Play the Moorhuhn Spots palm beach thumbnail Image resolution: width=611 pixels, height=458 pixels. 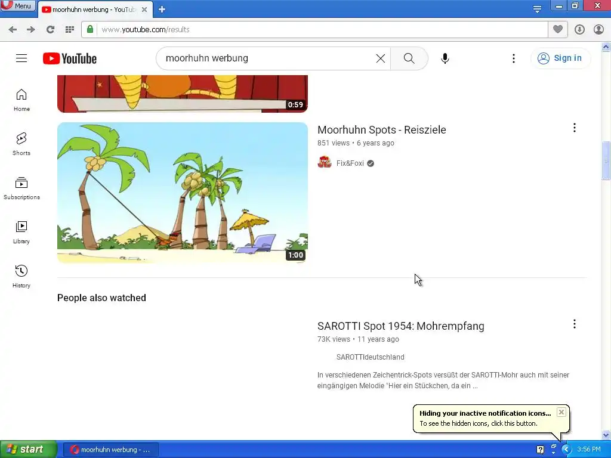pyautogui.click(x=183, y=193)
